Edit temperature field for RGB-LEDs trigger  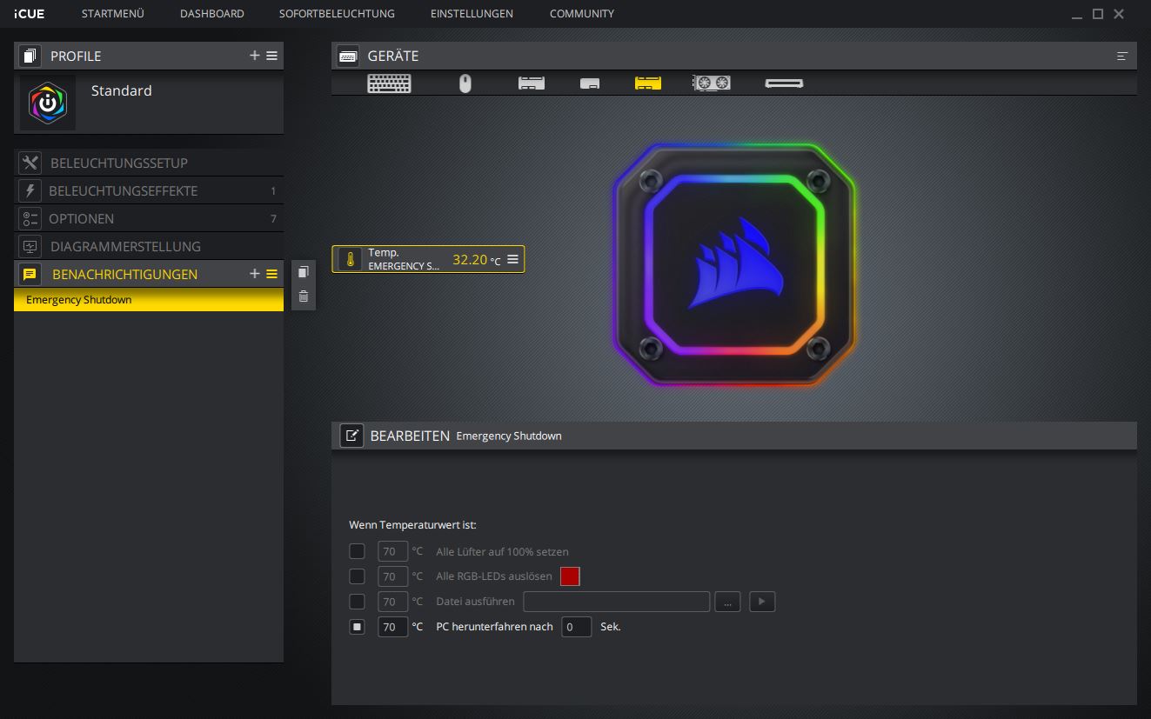(392, 576)
